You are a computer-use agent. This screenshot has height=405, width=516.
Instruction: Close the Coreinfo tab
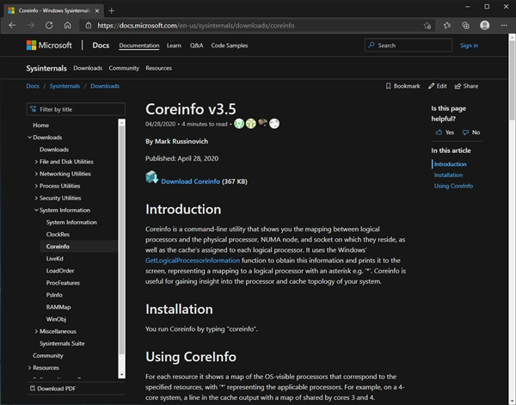97,11
